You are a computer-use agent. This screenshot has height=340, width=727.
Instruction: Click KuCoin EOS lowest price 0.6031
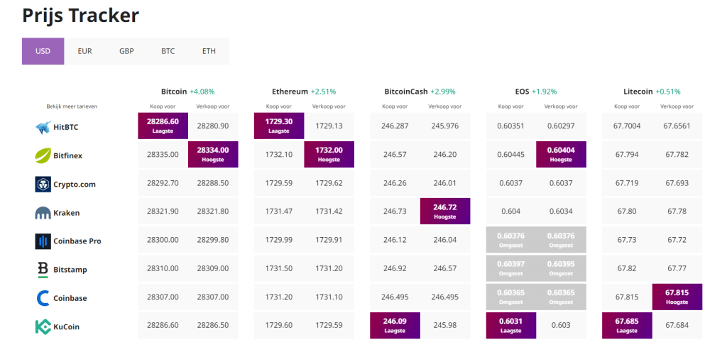click(511, 325)
